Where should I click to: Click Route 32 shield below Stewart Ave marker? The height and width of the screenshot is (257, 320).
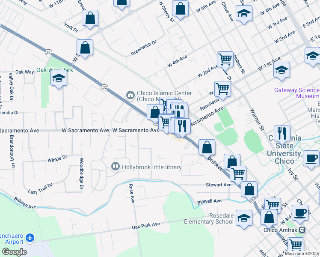(x=253, y=200)
